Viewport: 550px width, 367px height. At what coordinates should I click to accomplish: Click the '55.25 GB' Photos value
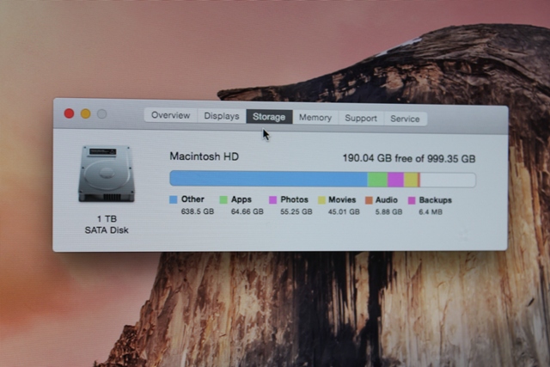tap(296, 212)
